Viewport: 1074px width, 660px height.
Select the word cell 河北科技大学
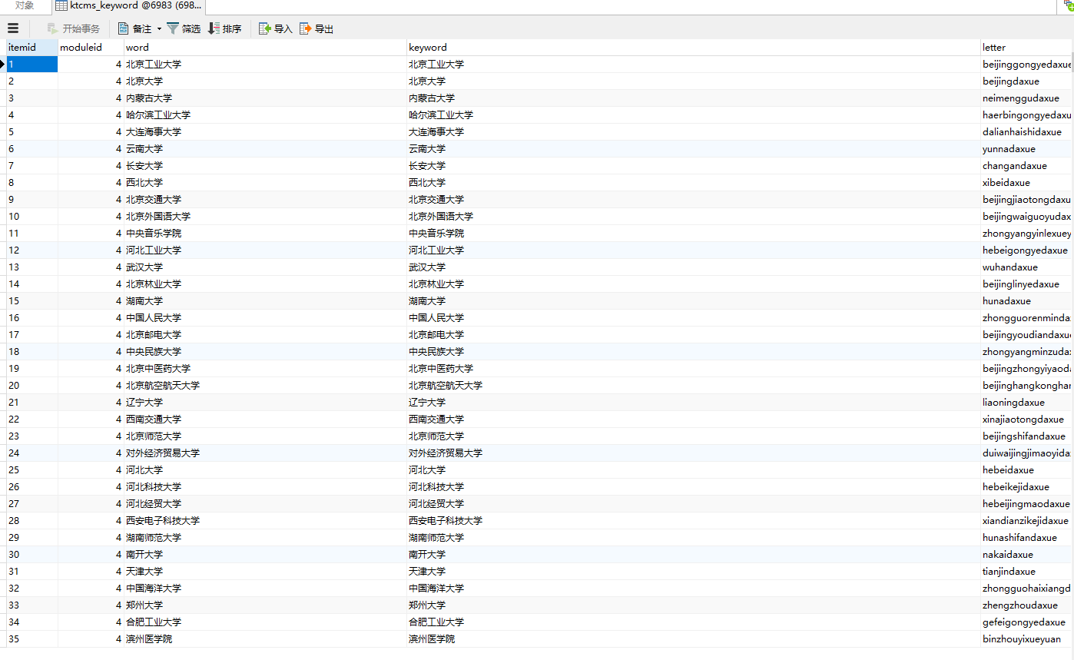[265, 487]
